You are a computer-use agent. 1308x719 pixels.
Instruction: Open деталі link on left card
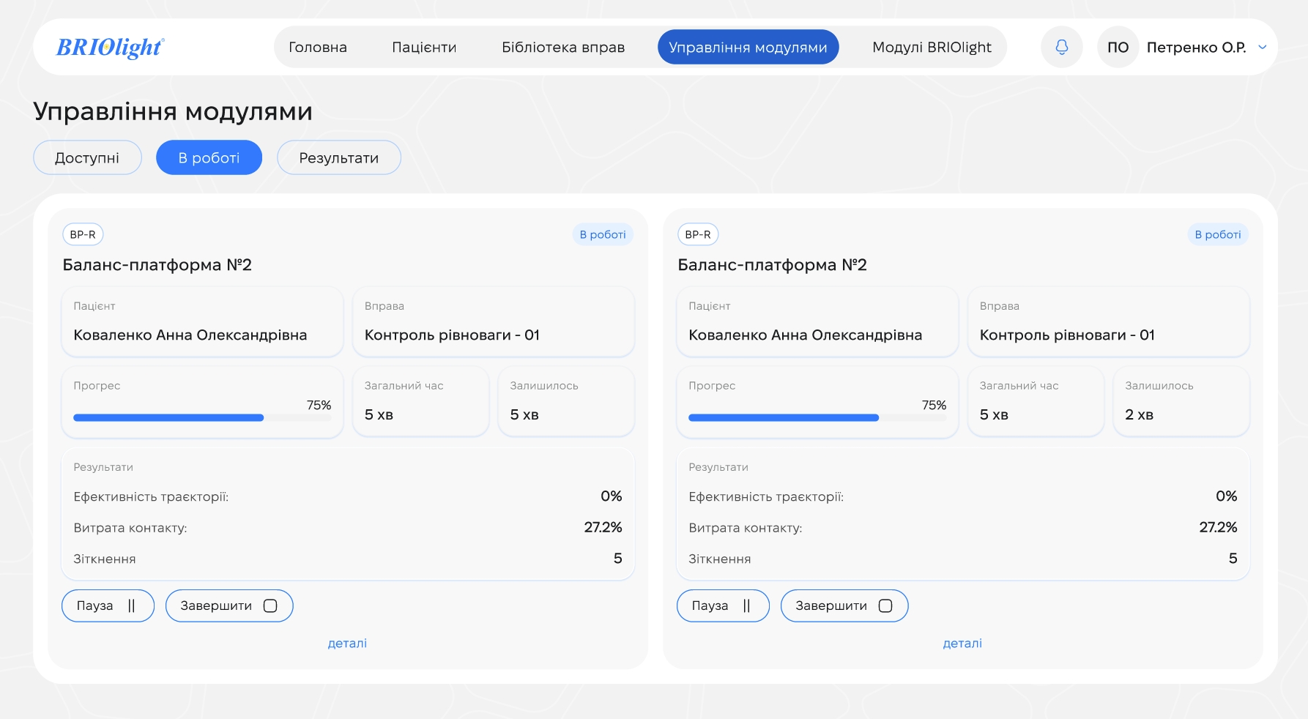point(347,643)
